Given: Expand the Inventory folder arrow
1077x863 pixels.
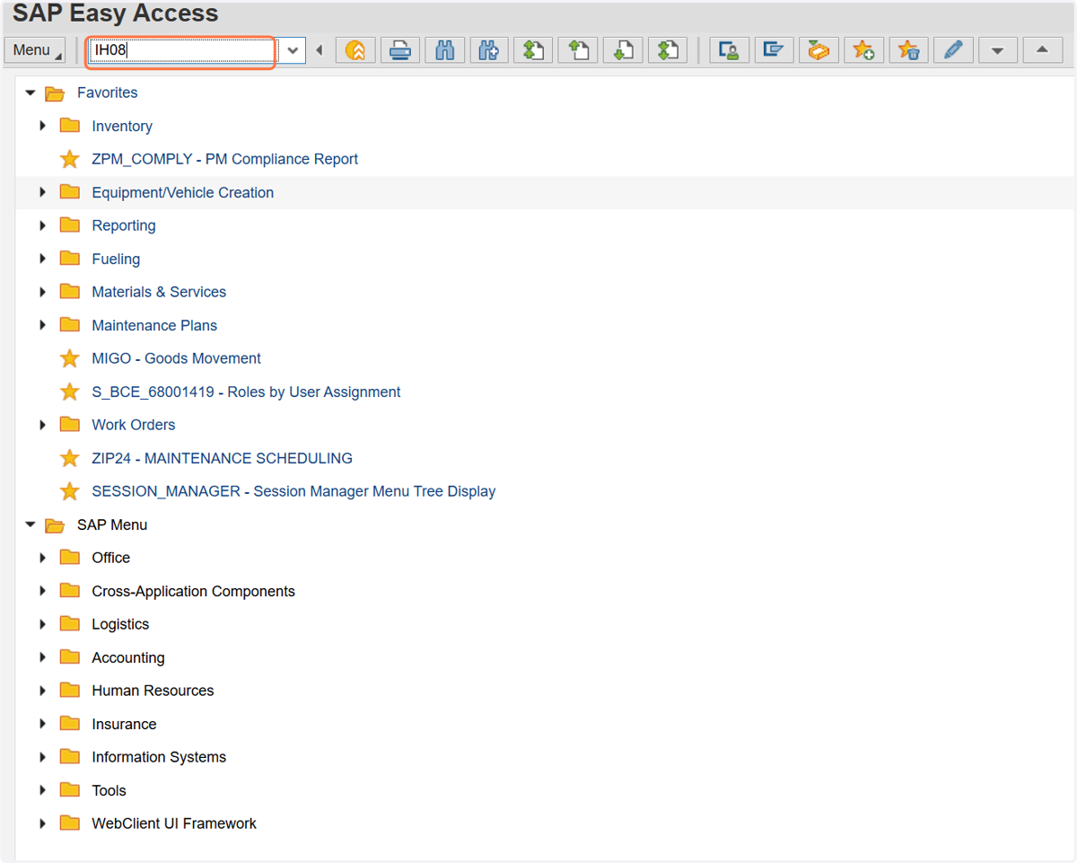Looking at the screenshot, I should [42, 126].
